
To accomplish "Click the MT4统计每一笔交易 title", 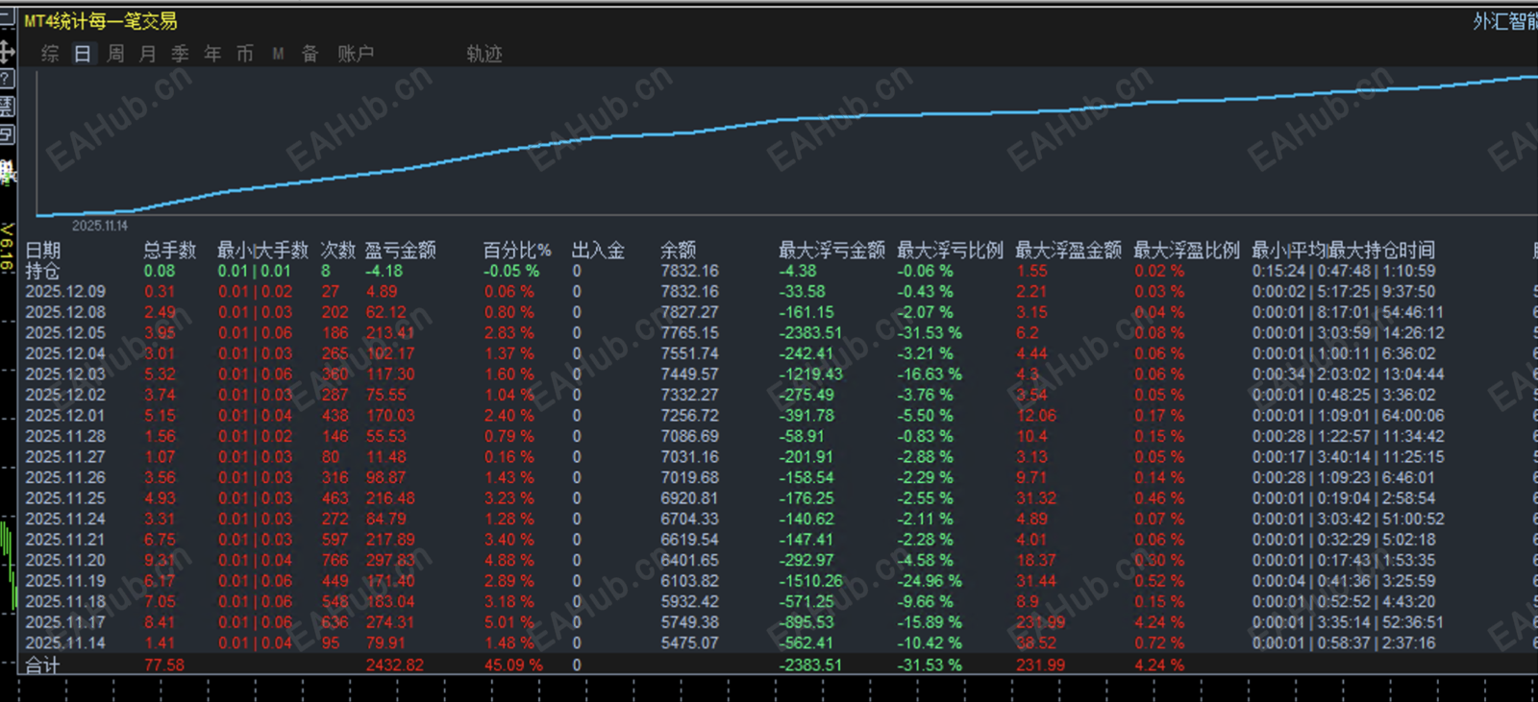I will (x=100, y=21).
